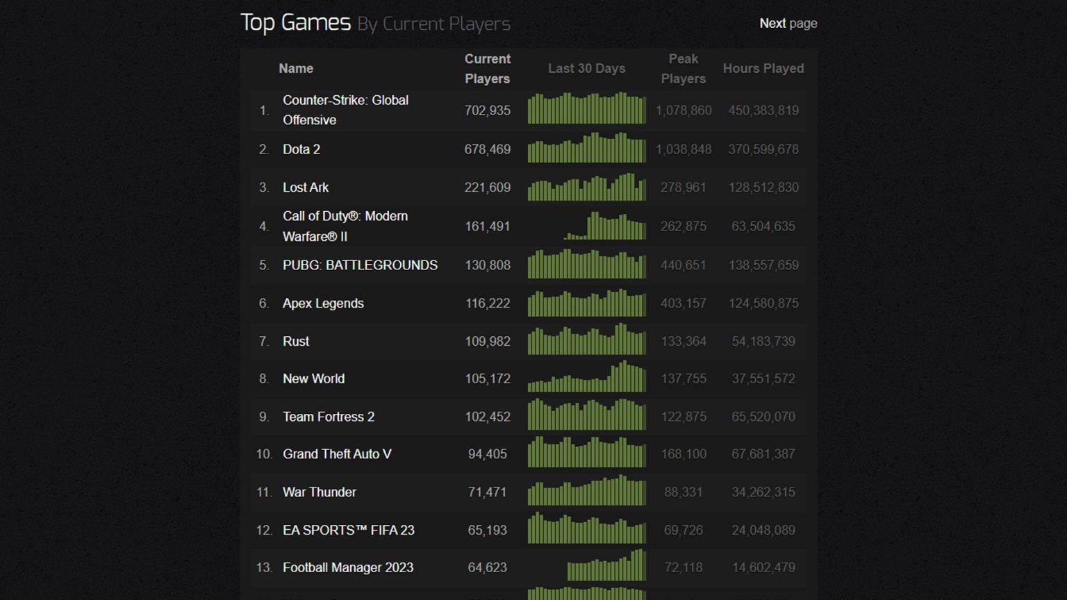
Task: Select Team Fortress 2
Action: (328, 417)
